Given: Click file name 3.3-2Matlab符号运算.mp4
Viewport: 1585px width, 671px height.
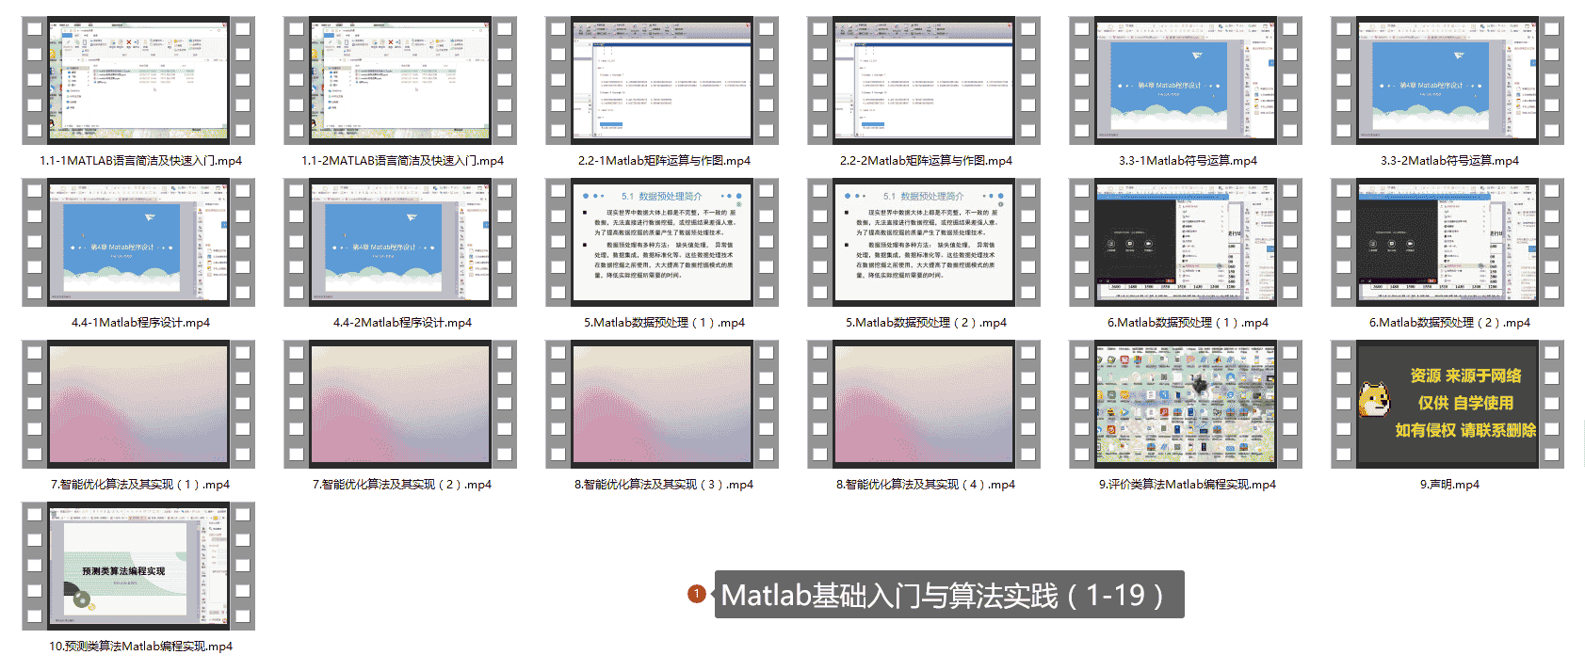Looking at the screenshot, I should (x=1449, y=161).
